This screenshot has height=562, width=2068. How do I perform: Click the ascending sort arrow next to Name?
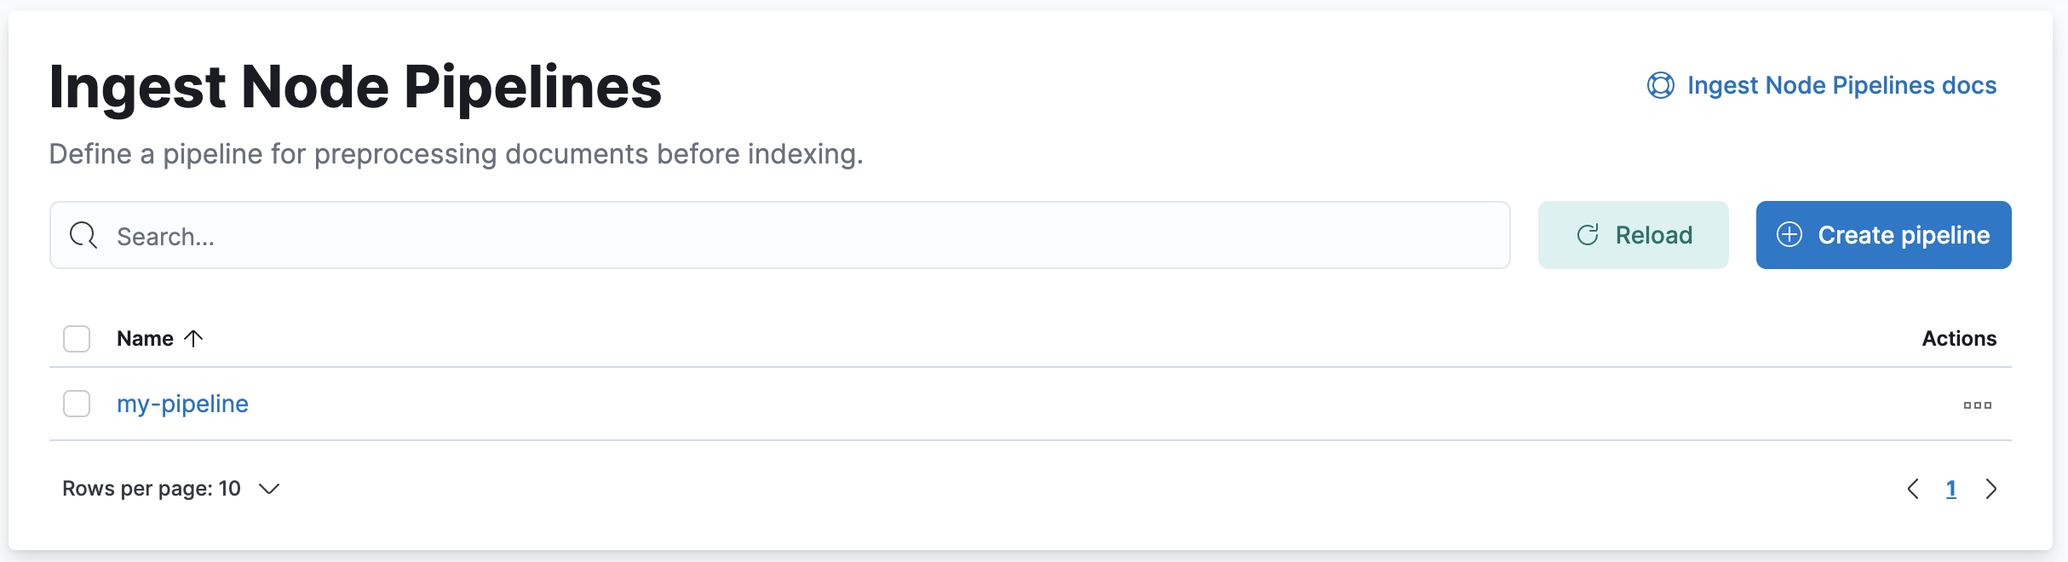pos(194,338)
